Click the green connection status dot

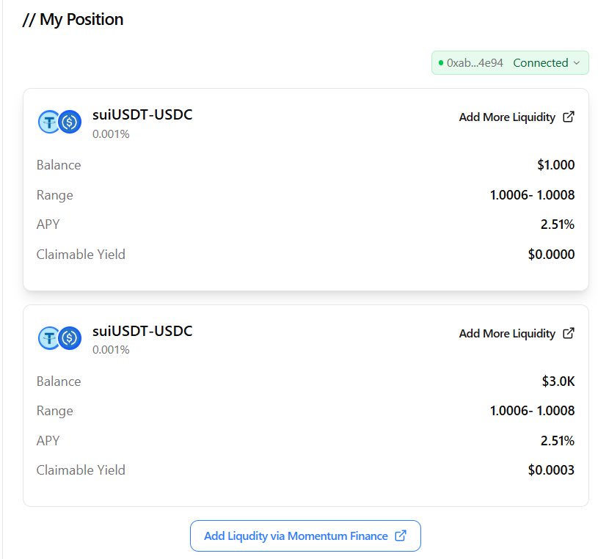pyautogui.click(x=441, y=63)
